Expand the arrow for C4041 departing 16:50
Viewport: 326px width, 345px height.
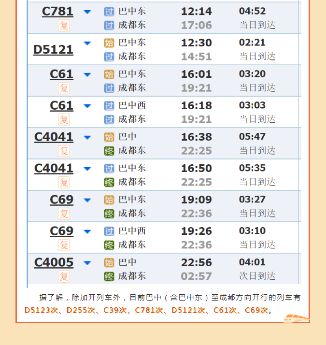tap(87, 169)
